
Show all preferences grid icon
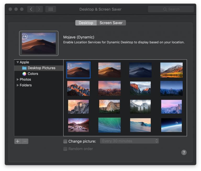point(51,9)
